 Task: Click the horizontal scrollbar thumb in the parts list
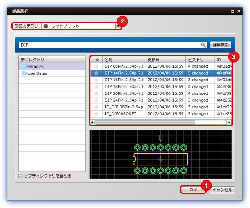point(145,123)
